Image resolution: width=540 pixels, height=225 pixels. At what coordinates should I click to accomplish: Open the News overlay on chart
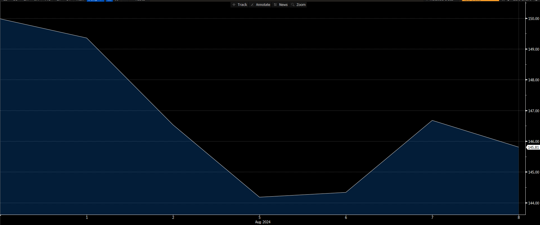coord(281,5)
